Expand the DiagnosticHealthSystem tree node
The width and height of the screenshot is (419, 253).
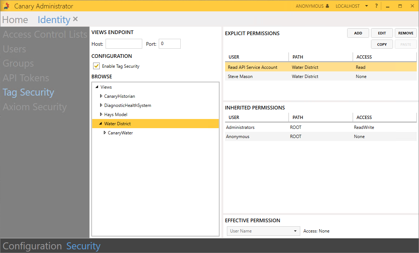coord(101,105)
